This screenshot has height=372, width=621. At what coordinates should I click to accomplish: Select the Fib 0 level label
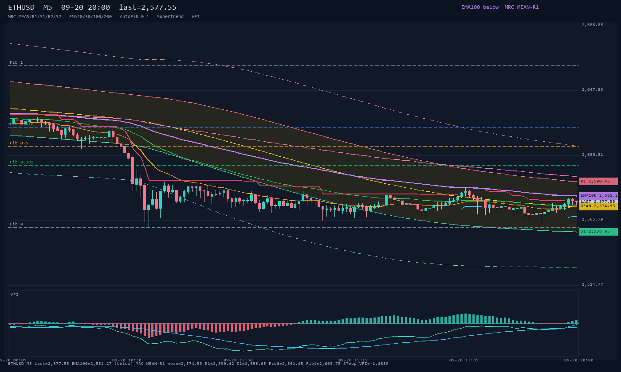16,224
